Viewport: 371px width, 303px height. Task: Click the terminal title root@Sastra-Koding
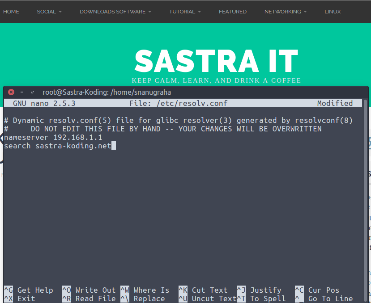pos(107,92)
